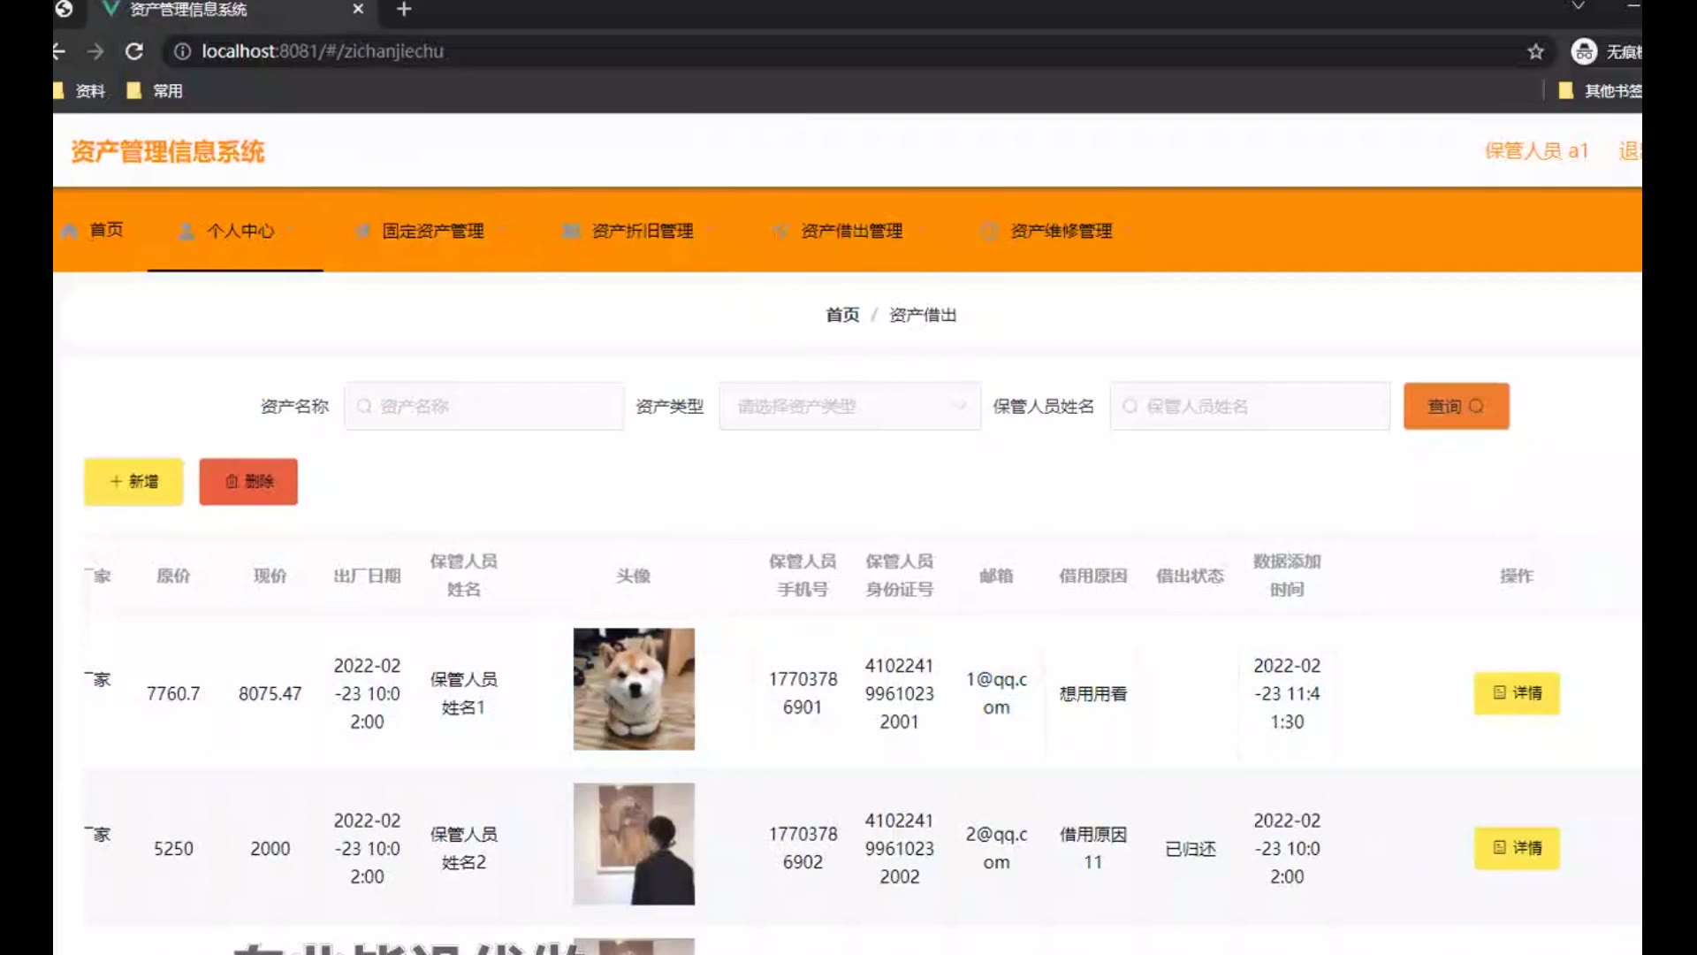Click the Shiba dog avatar thumbnail
The width and height of the screenshot is (1697, 955).
(x=634, y=689)
